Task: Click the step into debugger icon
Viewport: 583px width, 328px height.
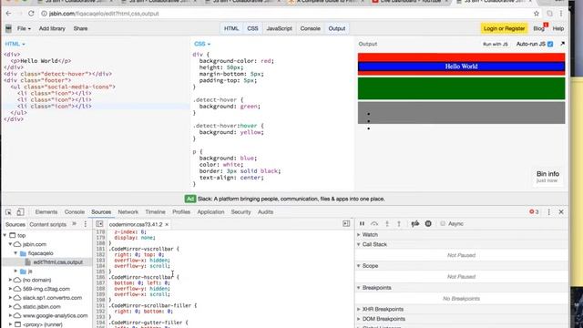Action: pos(387,223)
